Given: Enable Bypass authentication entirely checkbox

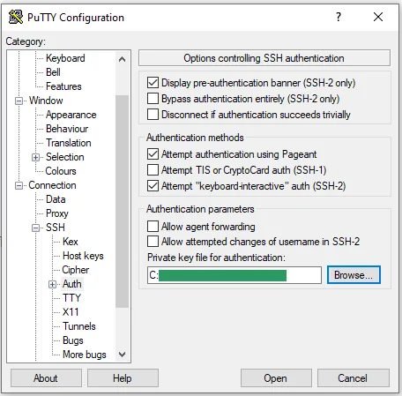Looking at the screenshot, I should 153,99.
